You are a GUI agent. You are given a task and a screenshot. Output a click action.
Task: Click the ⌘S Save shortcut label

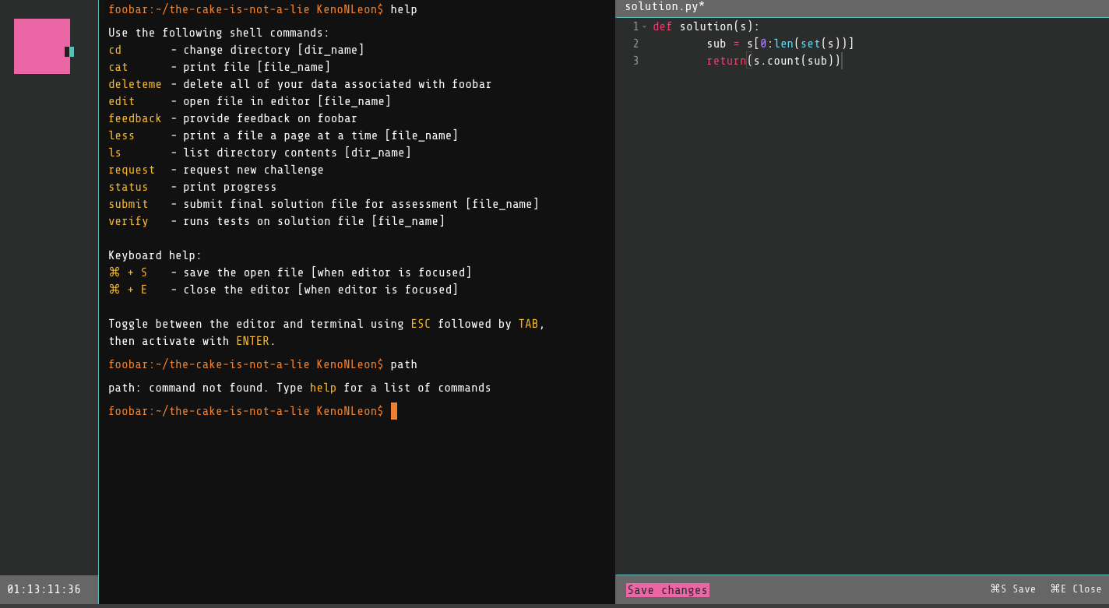point(1012,589)
